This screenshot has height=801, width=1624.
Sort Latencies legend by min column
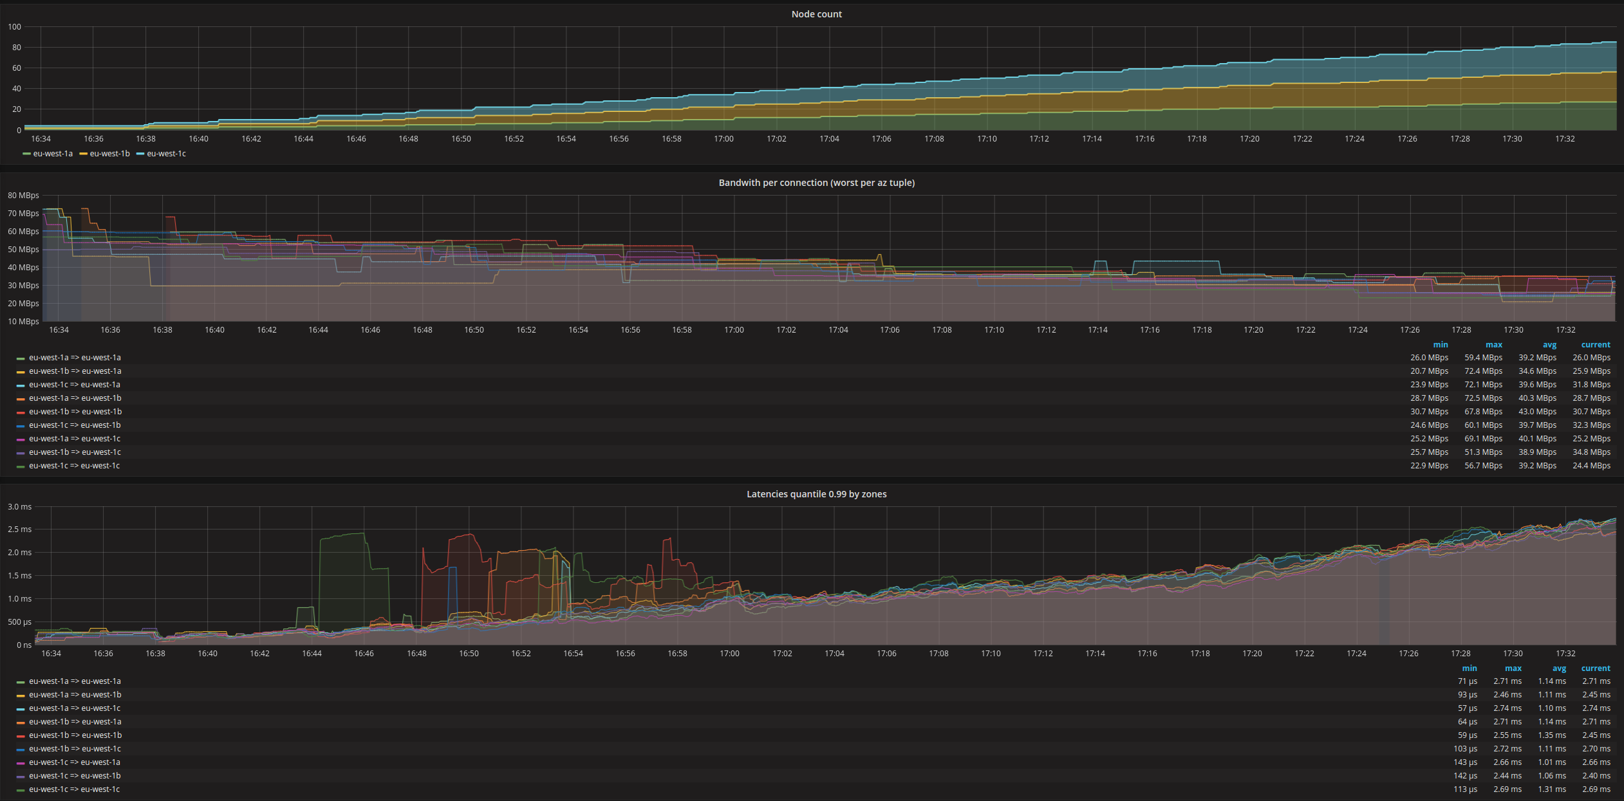click(1470, 668)
